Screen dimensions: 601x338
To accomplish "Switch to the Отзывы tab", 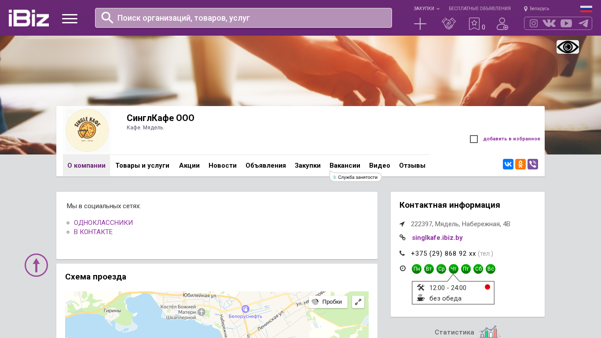I will [412, 165].
